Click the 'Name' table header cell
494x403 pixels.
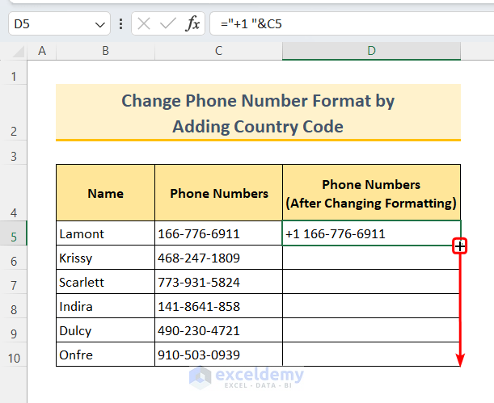pos(106,192)
